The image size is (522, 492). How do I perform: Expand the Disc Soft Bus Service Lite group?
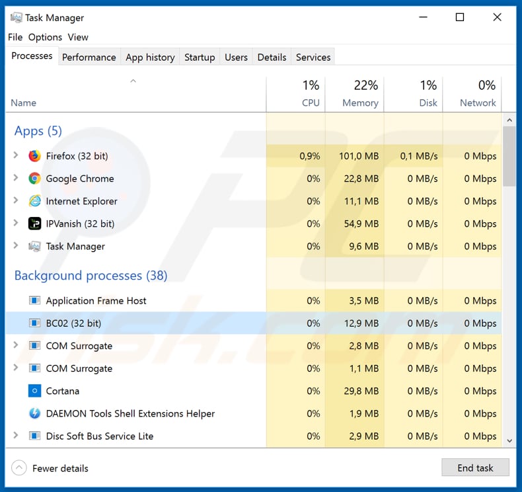tap(16, 435)
